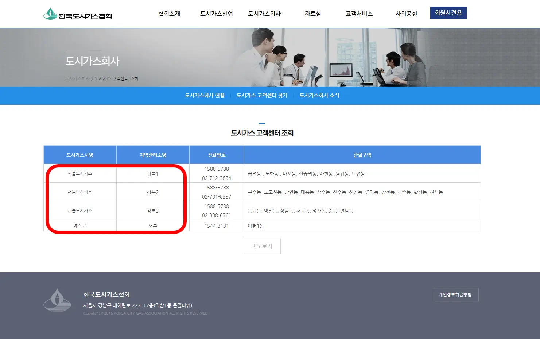This screenshot has width=540, height=339.
Task: Open the 협회소개 menu
Action: pyautogui.click(x=169, y=14)
